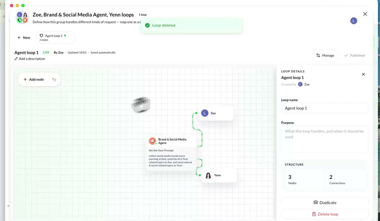Open the Manage options
Screen dimensions: 380x221
pos(325,55)
